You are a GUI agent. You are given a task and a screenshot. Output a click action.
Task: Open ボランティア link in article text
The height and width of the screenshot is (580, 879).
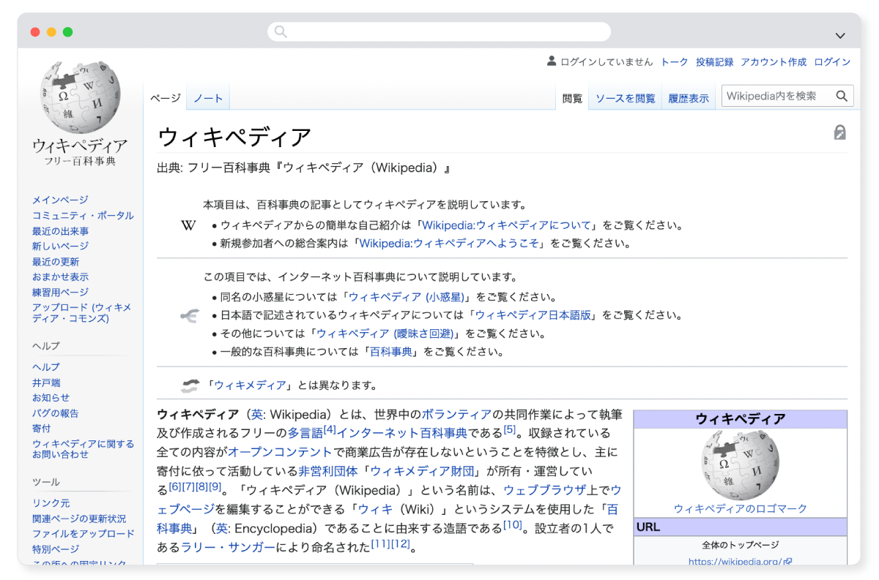click(x=456, y=415)
